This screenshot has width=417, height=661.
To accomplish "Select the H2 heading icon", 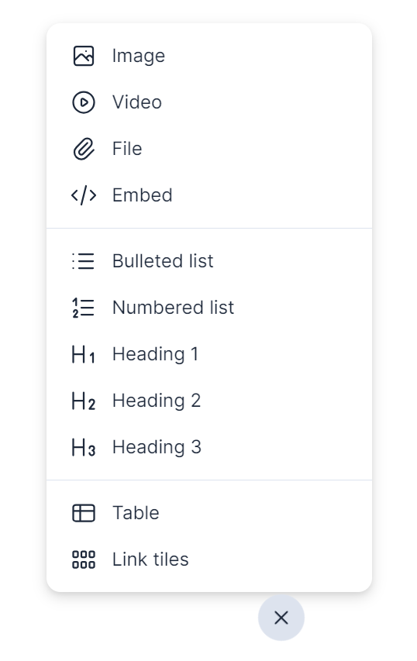I will click(84, 401).
